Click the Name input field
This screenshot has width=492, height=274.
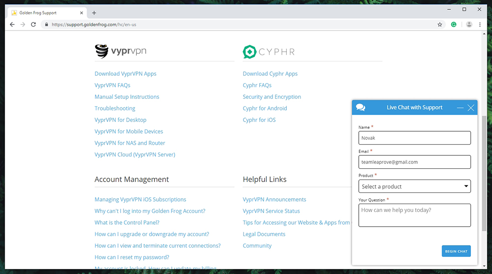pyautogui.click(x=414, y=138)
